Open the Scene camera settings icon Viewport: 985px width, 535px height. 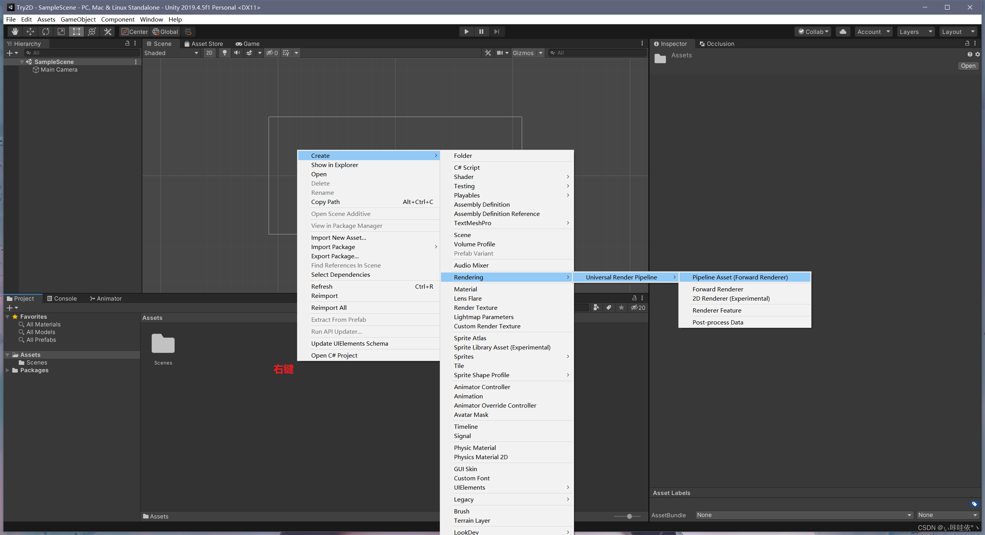(x=500, y=53)
